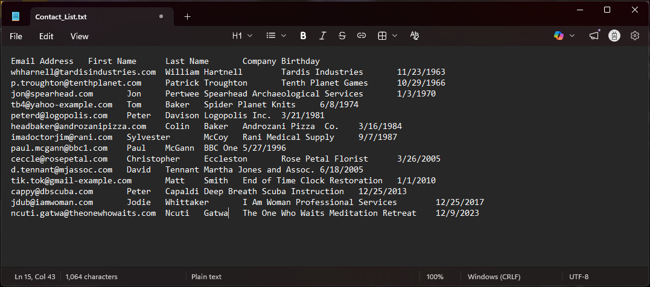Click the unsaved-changes dot on Contact_List.txt tab
This screenshot has height=287, width=650.
tap(161, 16)
